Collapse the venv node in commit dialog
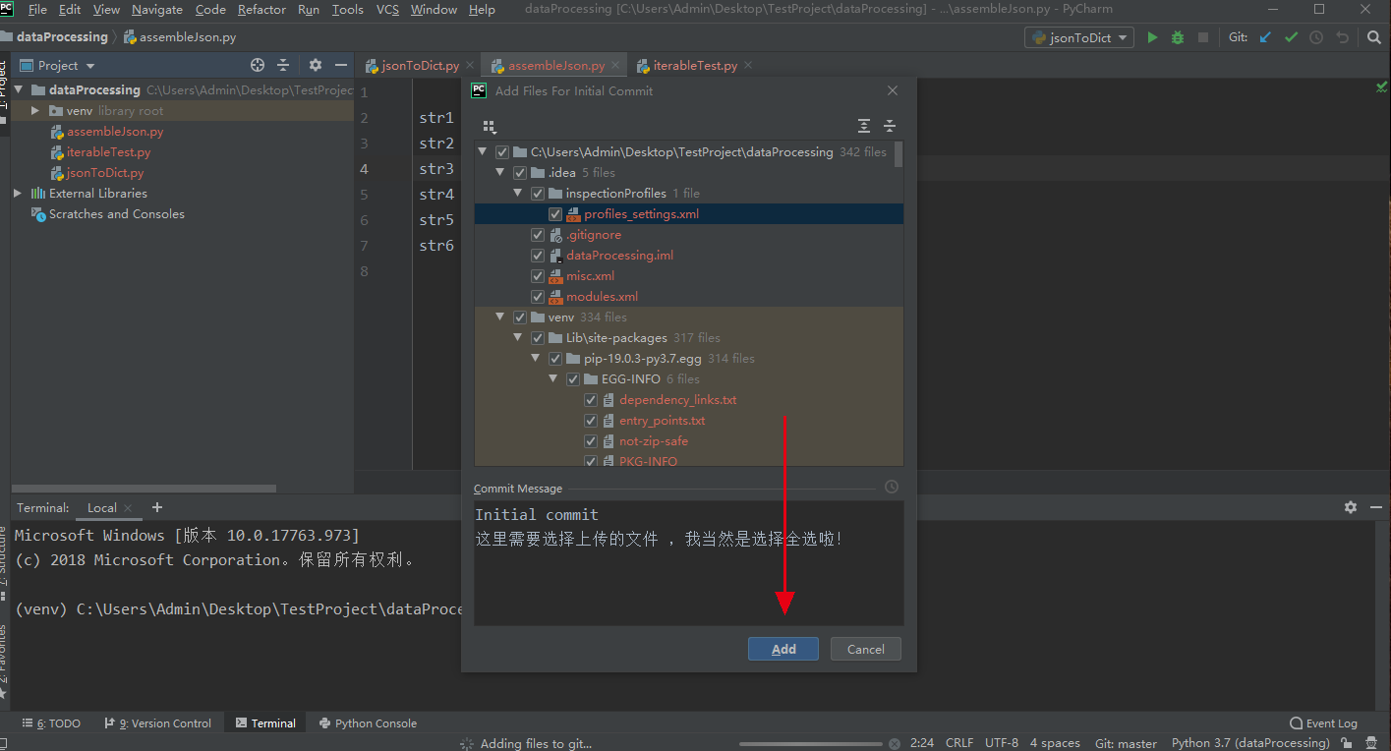The height and width of the screenshot is (751, 1391). point(500,318)
